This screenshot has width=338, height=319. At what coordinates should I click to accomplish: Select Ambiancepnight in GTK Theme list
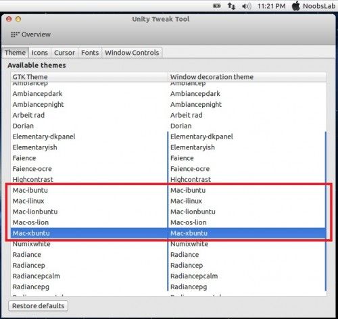tap(89, 104)
